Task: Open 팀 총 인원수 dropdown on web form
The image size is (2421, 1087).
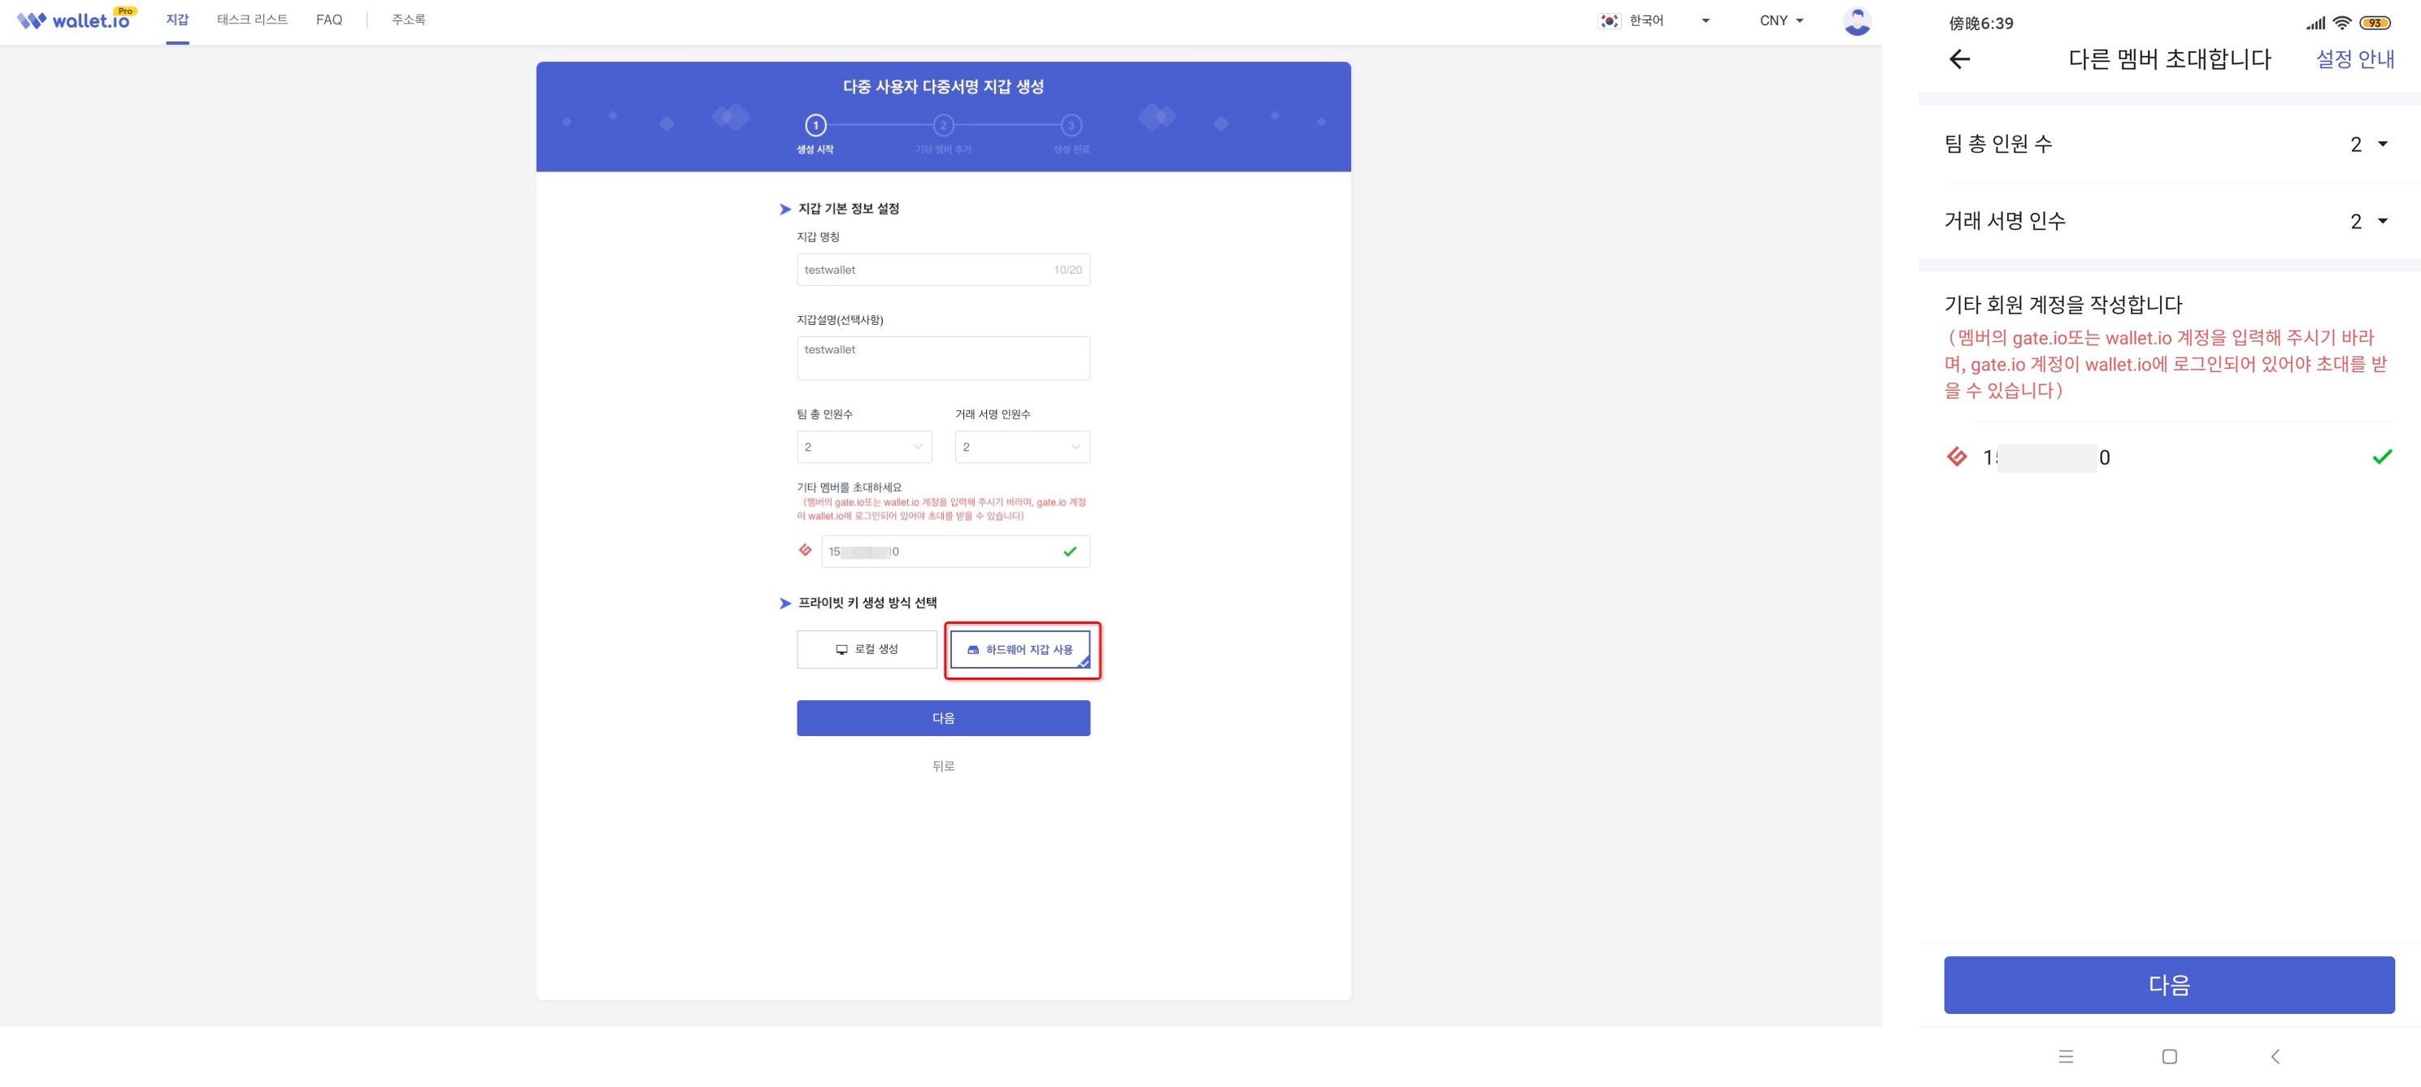Action: click(863, 447)
